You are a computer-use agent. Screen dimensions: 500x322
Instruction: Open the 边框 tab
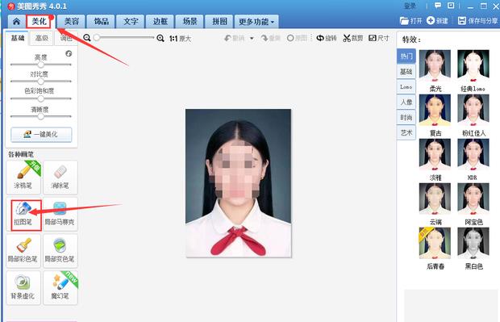(x=160, y=21)
